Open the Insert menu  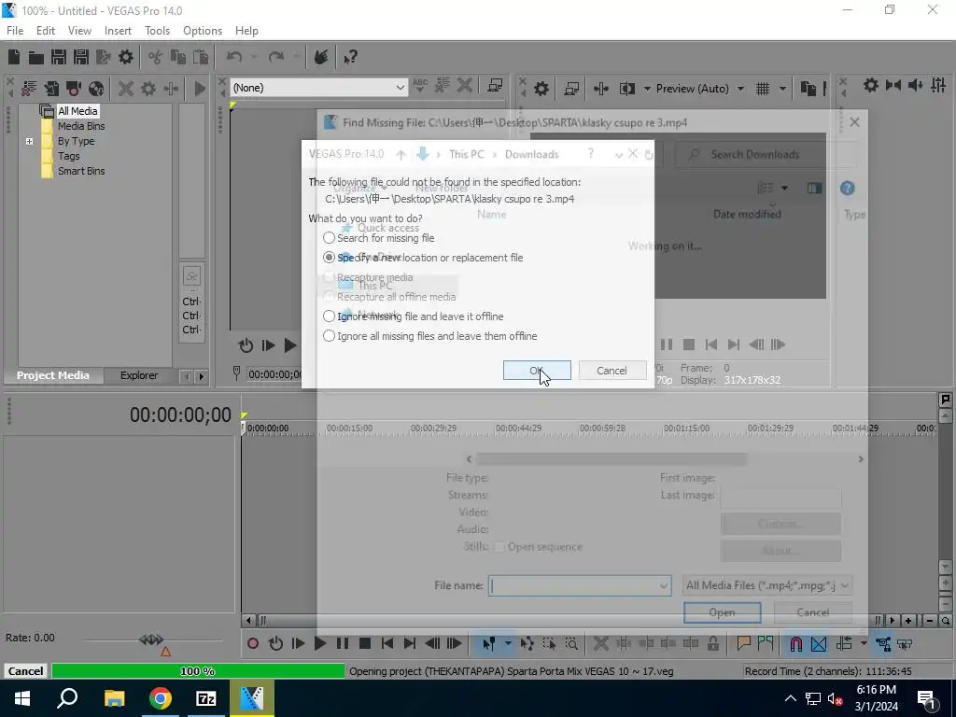tap(118, 31)
